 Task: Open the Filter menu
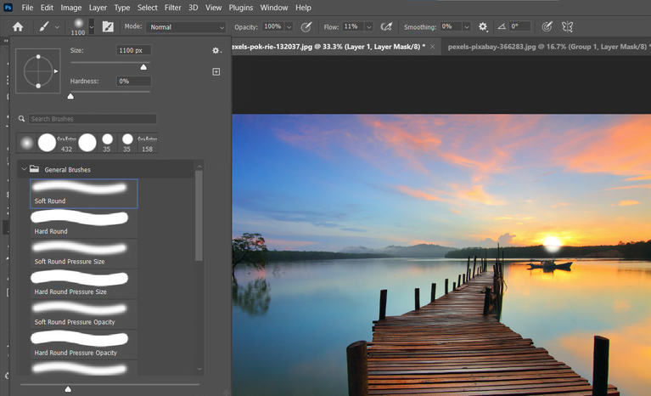click(172, 8)
